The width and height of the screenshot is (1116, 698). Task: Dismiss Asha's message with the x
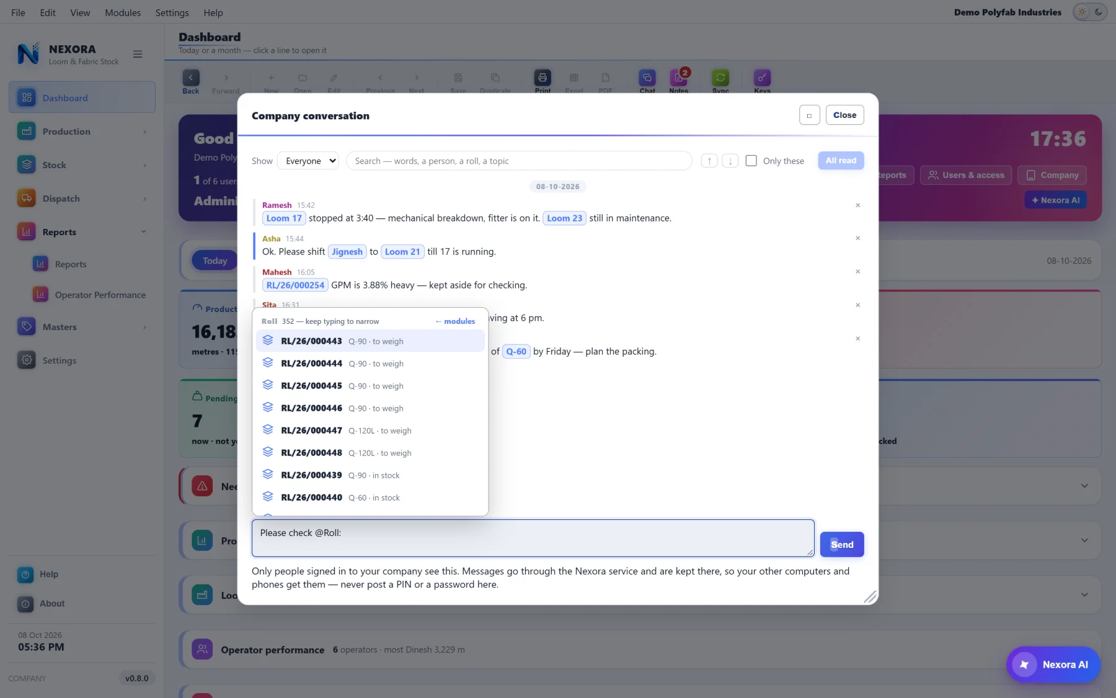[x=858, y=238]
